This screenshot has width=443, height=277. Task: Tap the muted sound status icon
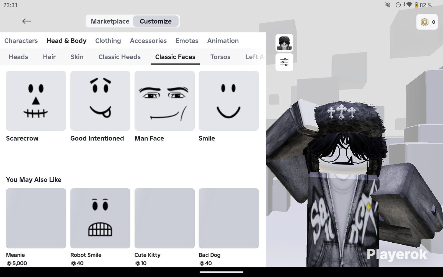(x=388, y=5)
